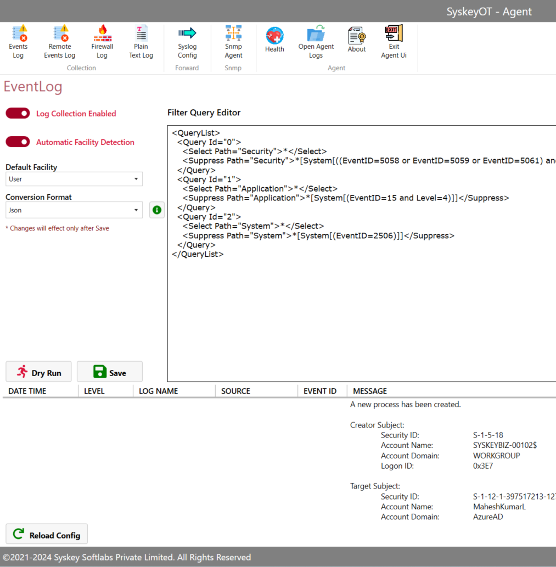The width and height of the screenshot is (556, 567).
Task: Click the green info indicator beside Conversion Format
Action: pos(156,210)
